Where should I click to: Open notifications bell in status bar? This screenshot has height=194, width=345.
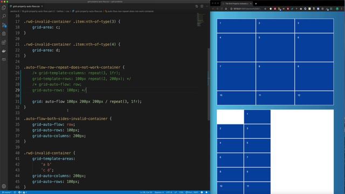206,192
